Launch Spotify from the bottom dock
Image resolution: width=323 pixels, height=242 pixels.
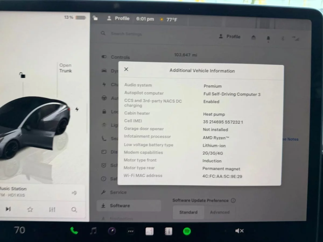click(187, 231)
